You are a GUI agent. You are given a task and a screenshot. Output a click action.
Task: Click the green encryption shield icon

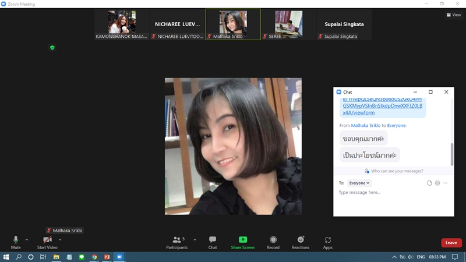(x=52, y=48)
